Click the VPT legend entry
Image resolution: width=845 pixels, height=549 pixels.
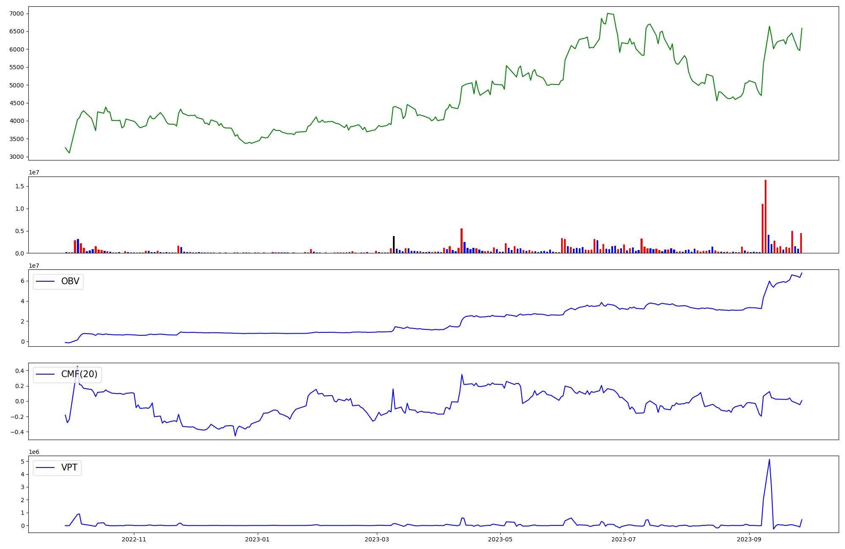(69, 467)
